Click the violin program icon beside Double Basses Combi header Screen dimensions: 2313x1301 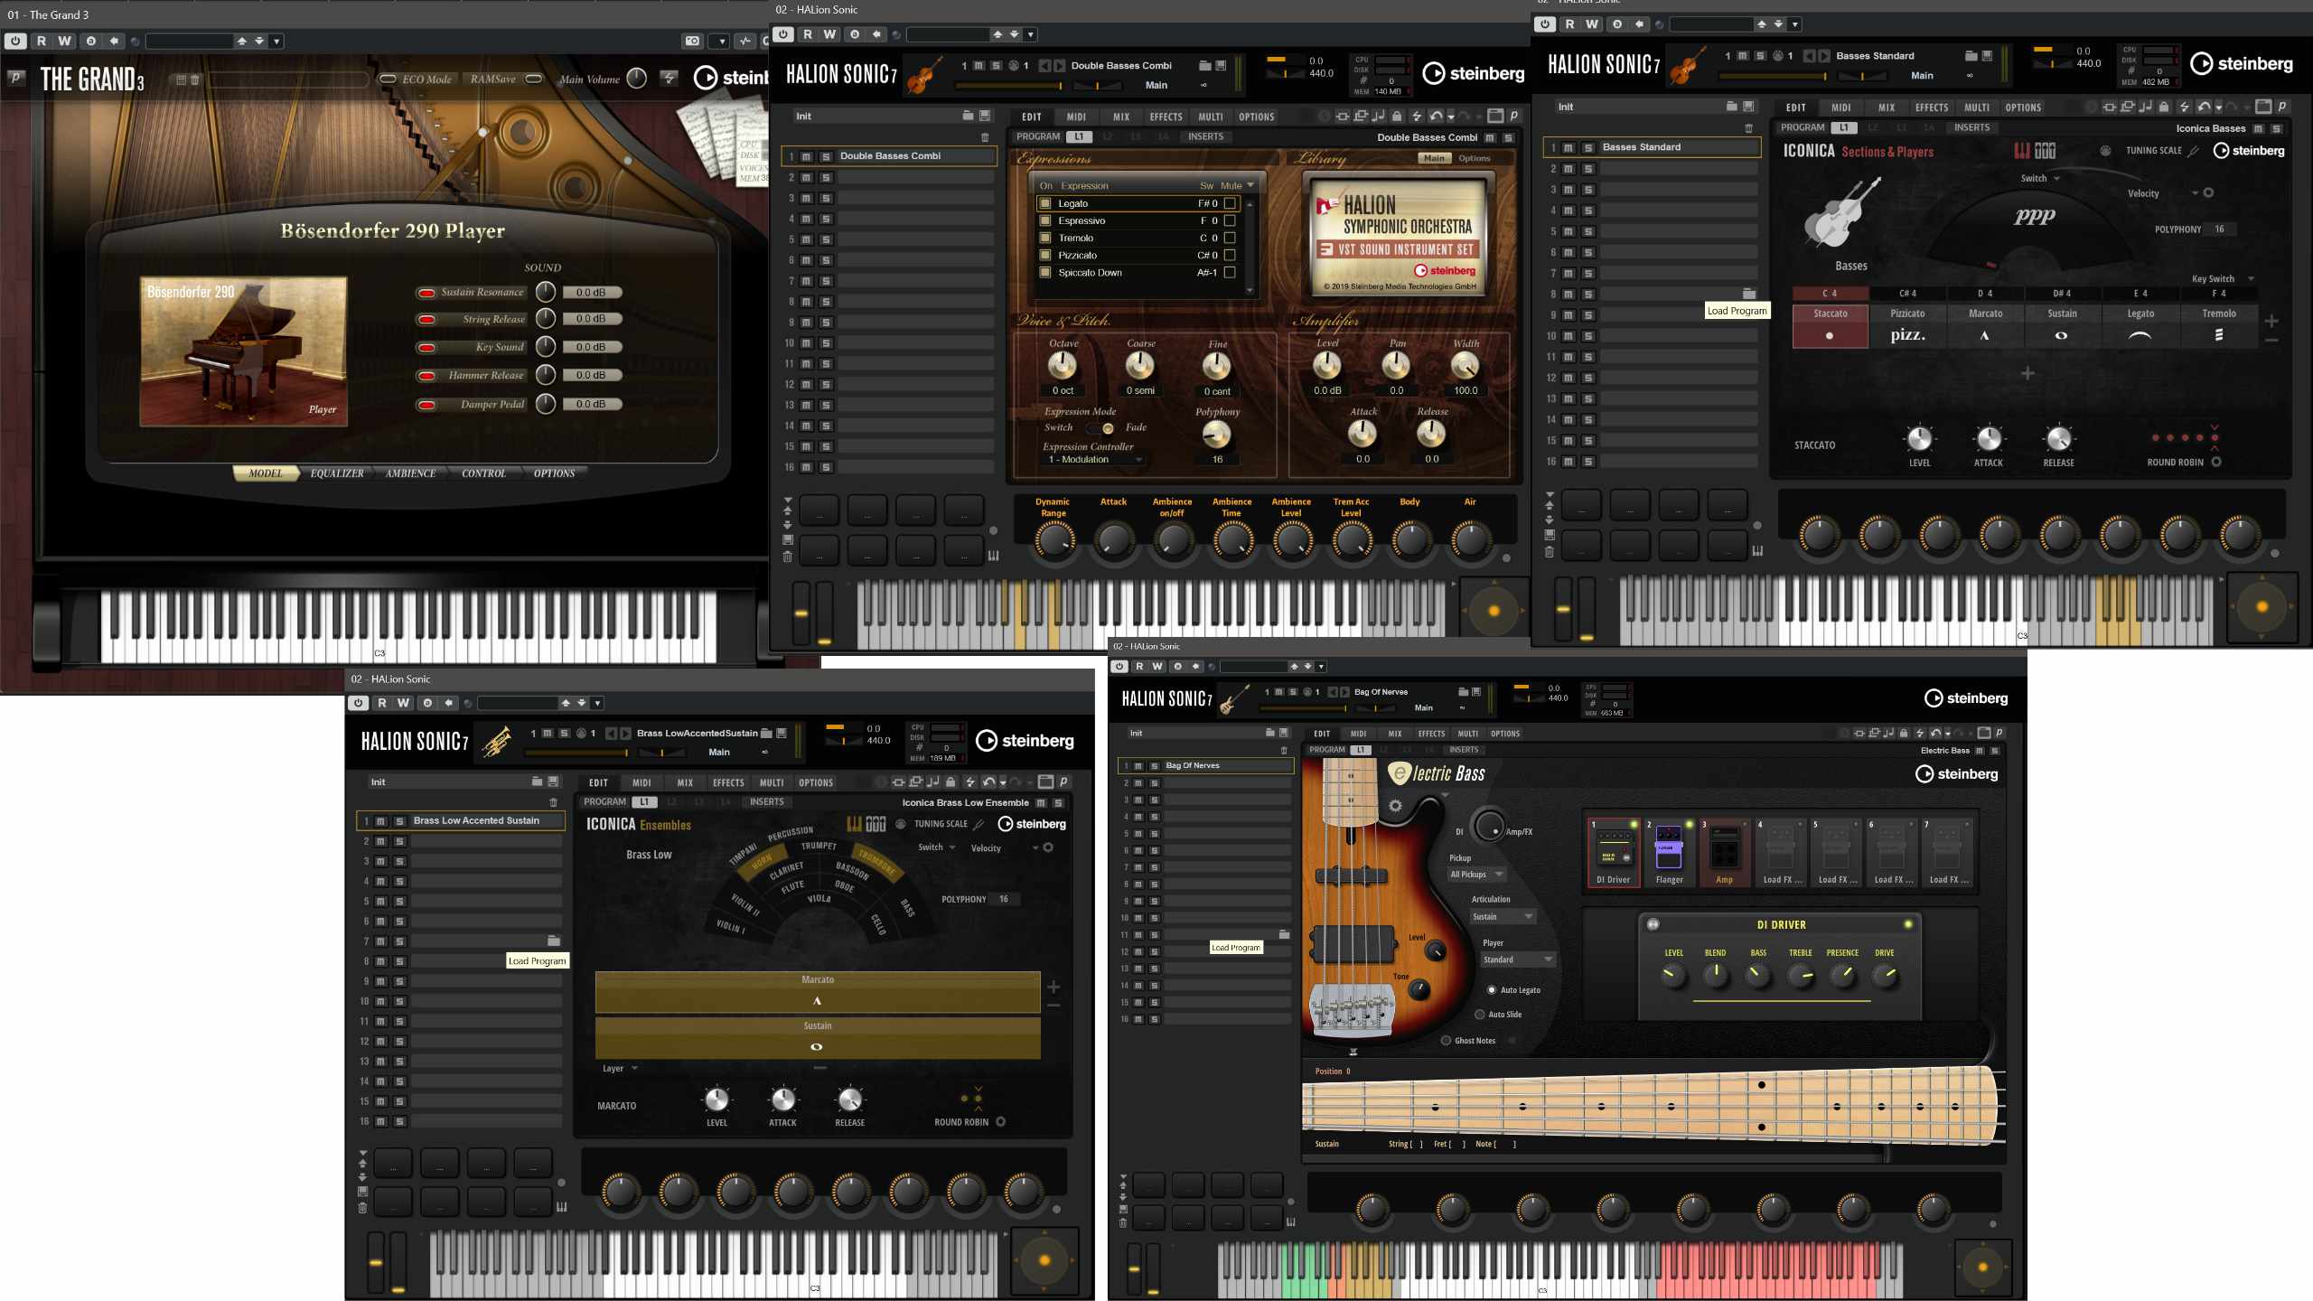923,74
